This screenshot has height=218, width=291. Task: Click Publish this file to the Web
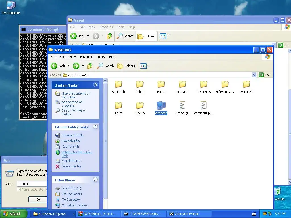pyautogui.click(x=76, y=154)
